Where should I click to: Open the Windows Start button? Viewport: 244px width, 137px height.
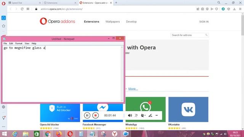click(4, 134)
